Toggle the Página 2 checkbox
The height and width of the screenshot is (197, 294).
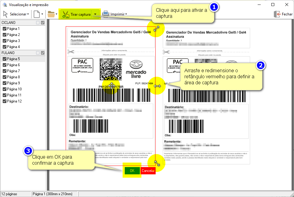5,35
